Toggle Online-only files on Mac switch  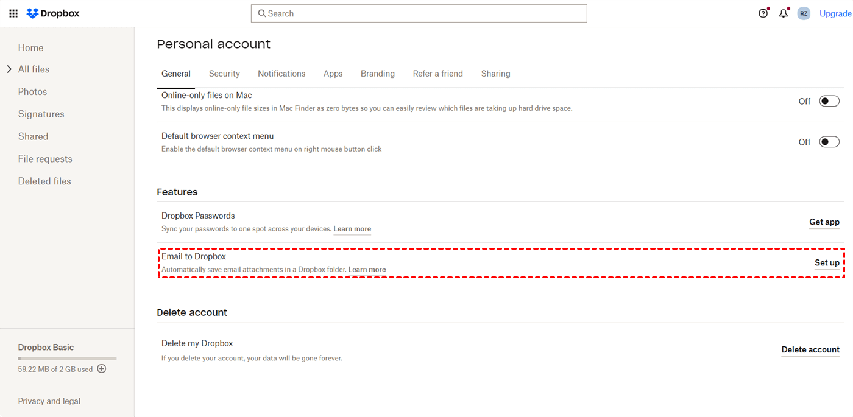829,101
